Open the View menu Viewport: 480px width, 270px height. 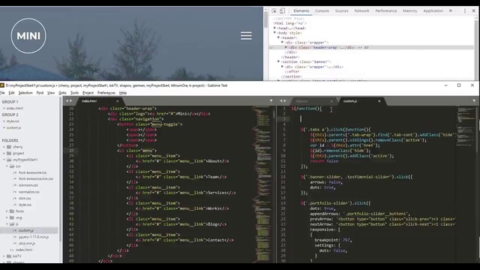[x=51, y=93]
